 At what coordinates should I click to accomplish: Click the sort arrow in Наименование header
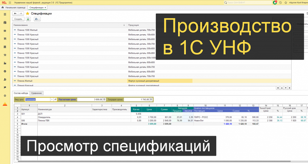click(x=124, y=25)
